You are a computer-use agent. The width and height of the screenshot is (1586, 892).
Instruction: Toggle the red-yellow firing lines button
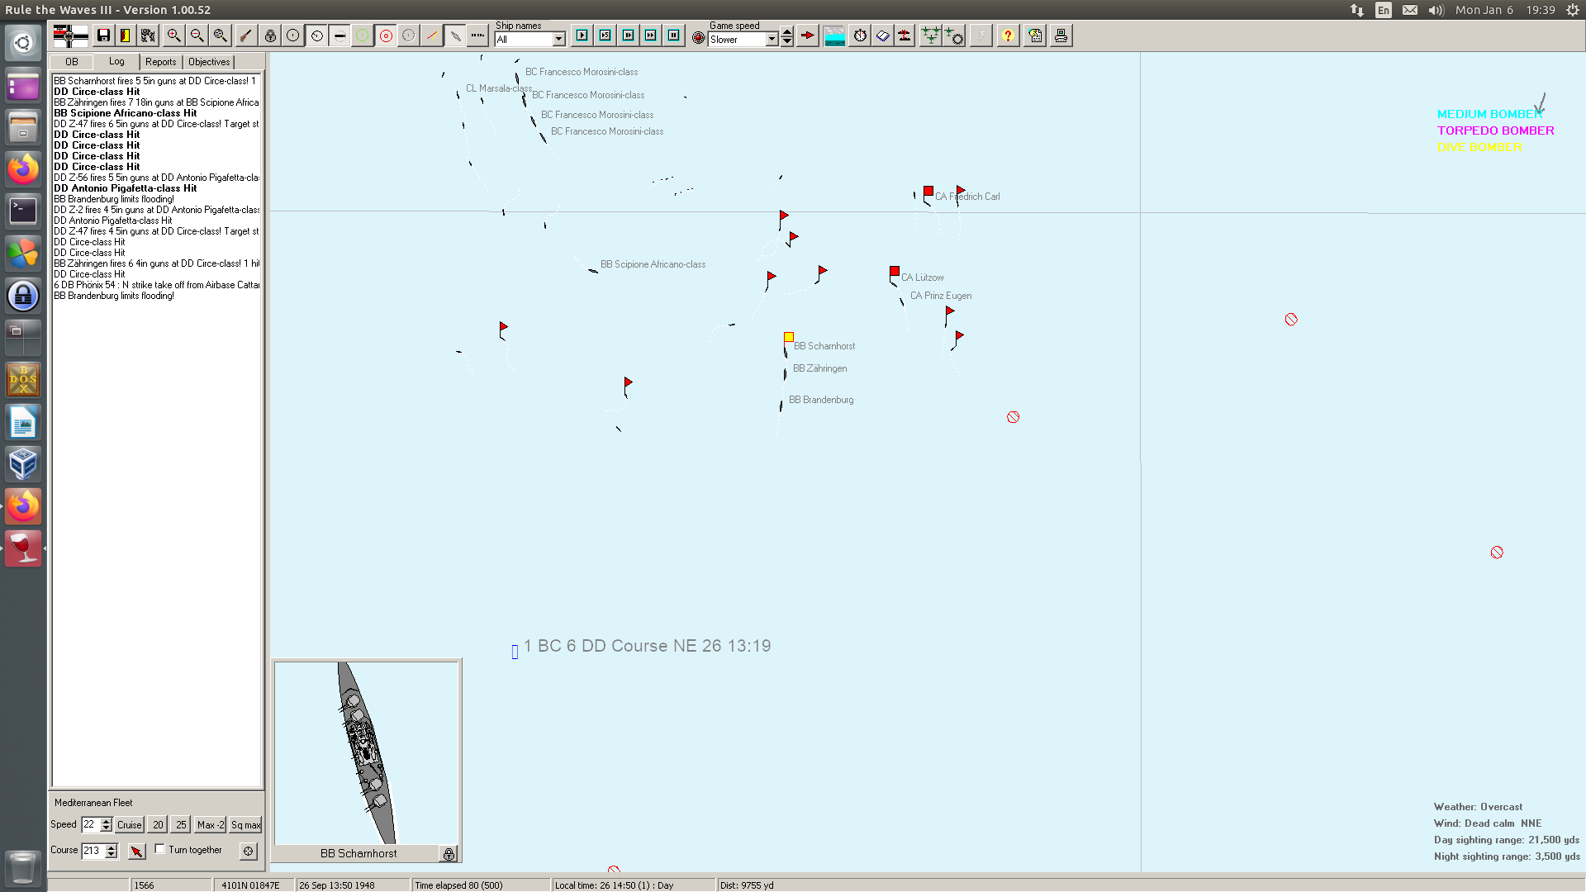[x=432, y=36]
